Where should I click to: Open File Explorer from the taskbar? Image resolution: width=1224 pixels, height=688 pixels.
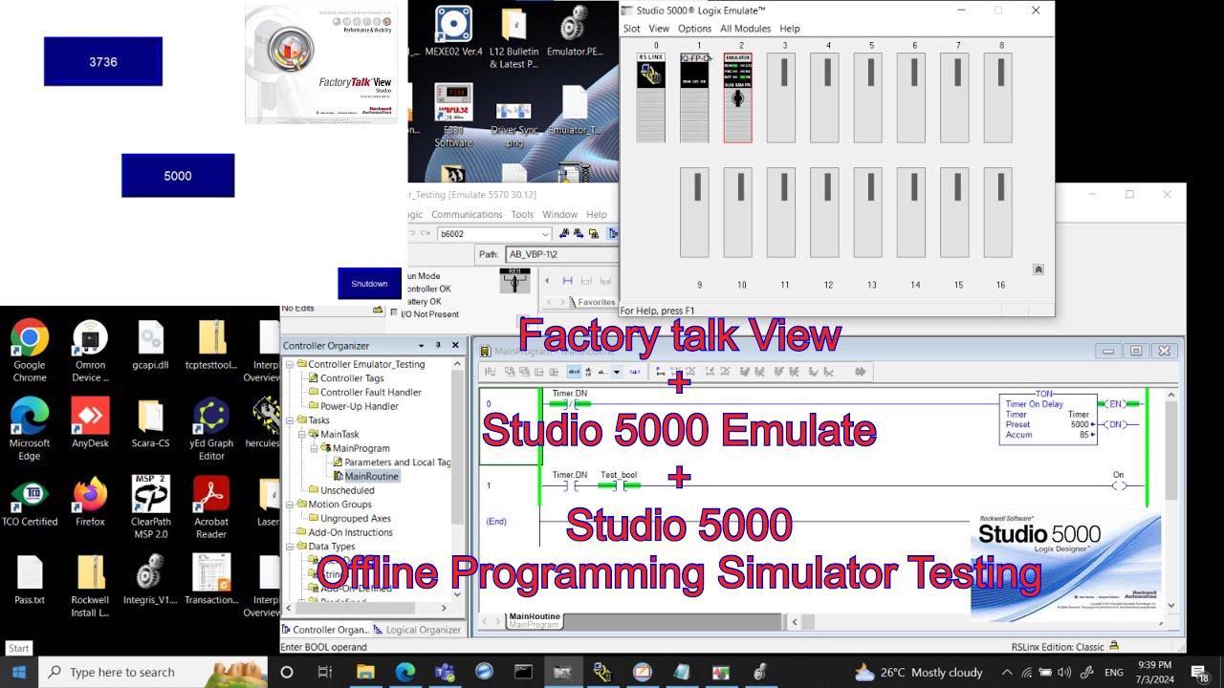[365, 672]
